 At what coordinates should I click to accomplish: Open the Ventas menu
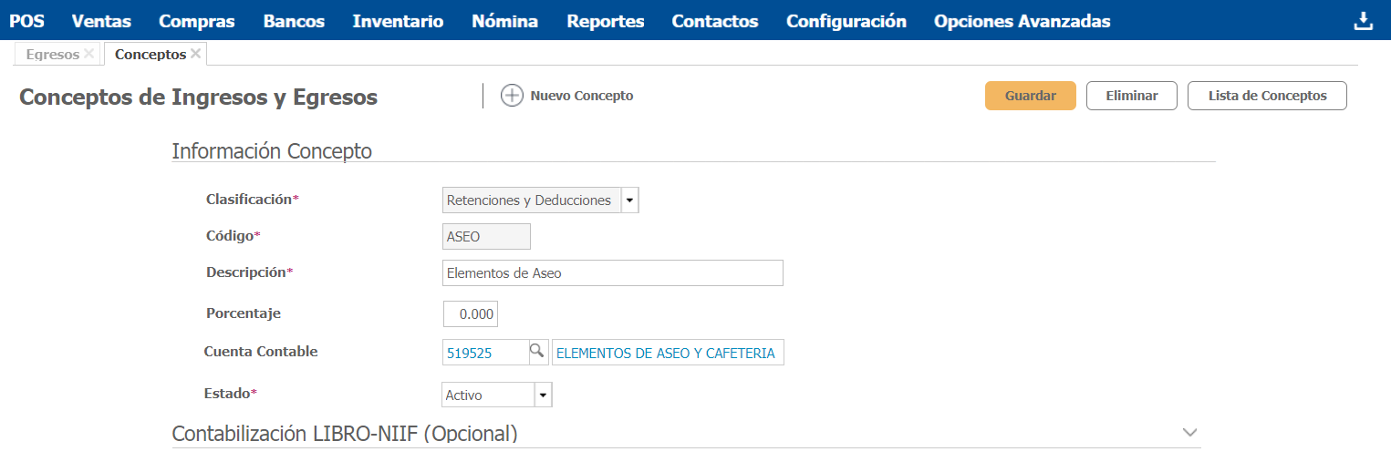[101, 21]
